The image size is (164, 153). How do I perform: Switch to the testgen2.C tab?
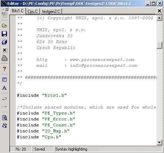tap(51, 12)
